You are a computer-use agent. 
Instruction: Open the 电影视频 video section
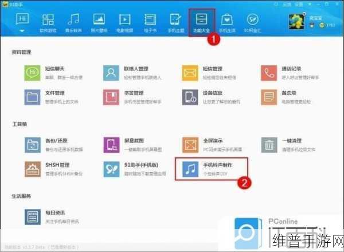(x=124, y=23)
